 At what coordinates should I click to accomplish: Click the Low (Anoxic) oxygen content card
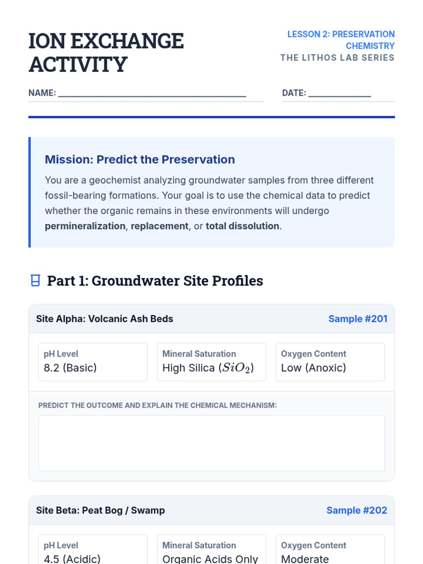click(x=330, y=362)
